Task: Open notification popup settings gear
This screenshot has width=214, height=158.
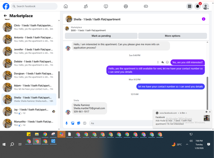Action: coord(206,112)
